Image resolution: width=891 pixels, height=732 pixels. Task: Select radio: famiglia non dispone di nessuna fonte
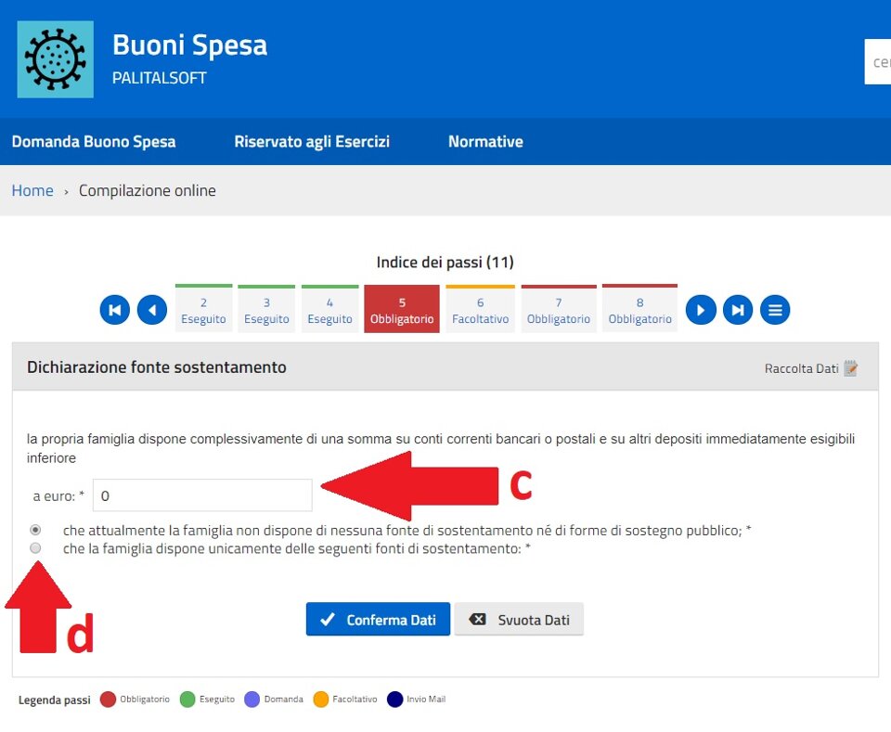tap(35, 530)
